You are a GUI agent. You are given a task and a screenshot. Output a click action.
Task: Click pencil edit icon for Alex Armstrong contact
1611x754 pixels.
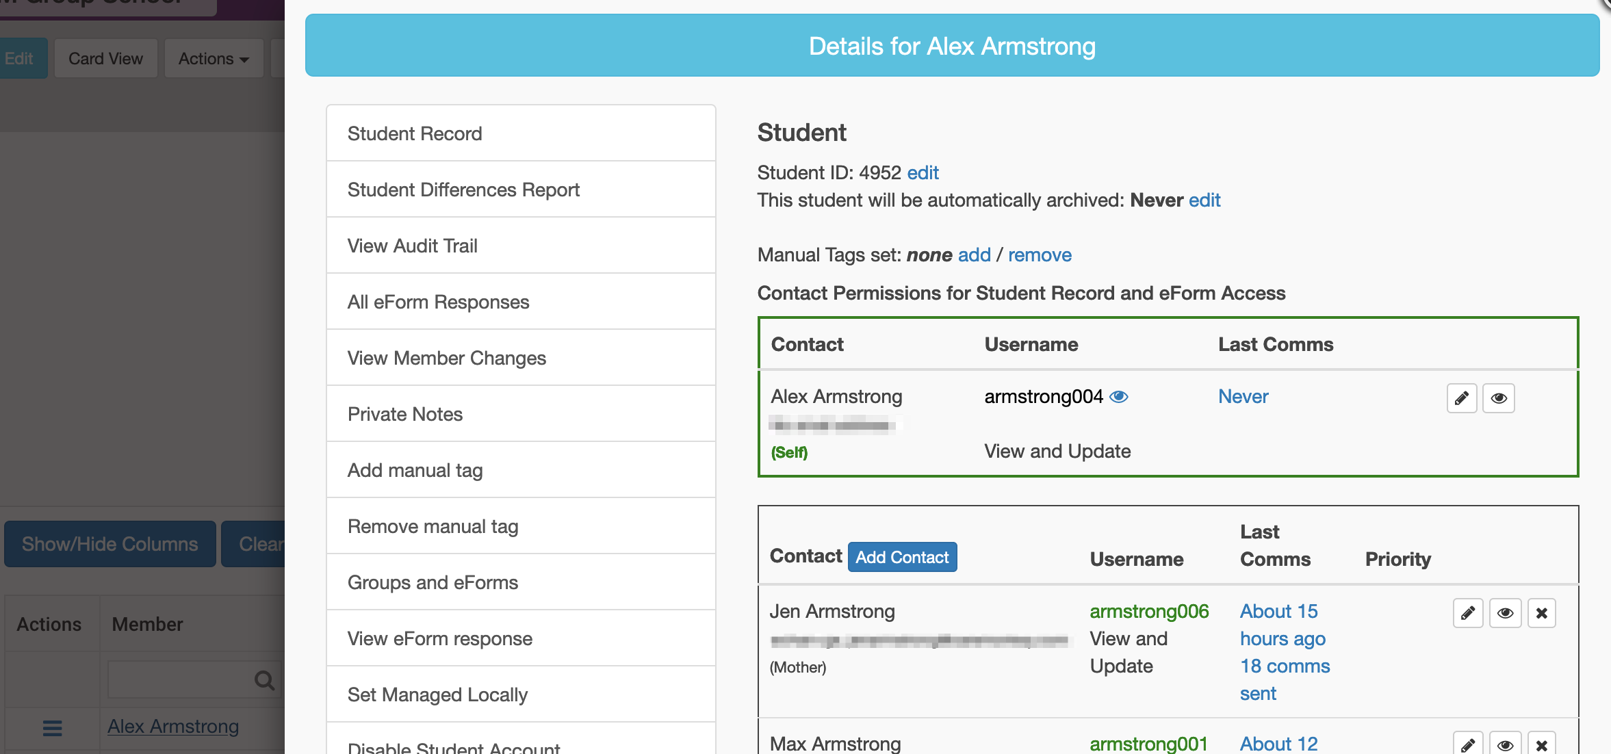(1461, 398)
